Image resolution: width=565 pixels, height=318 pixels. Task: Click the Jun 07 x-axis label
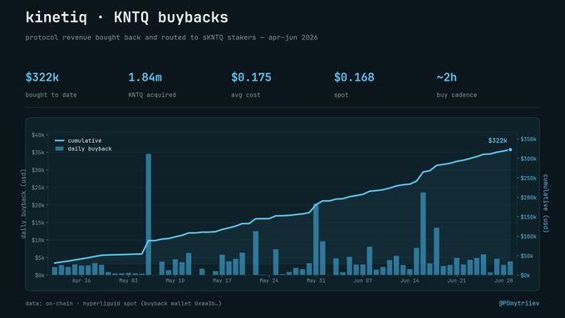363,281
